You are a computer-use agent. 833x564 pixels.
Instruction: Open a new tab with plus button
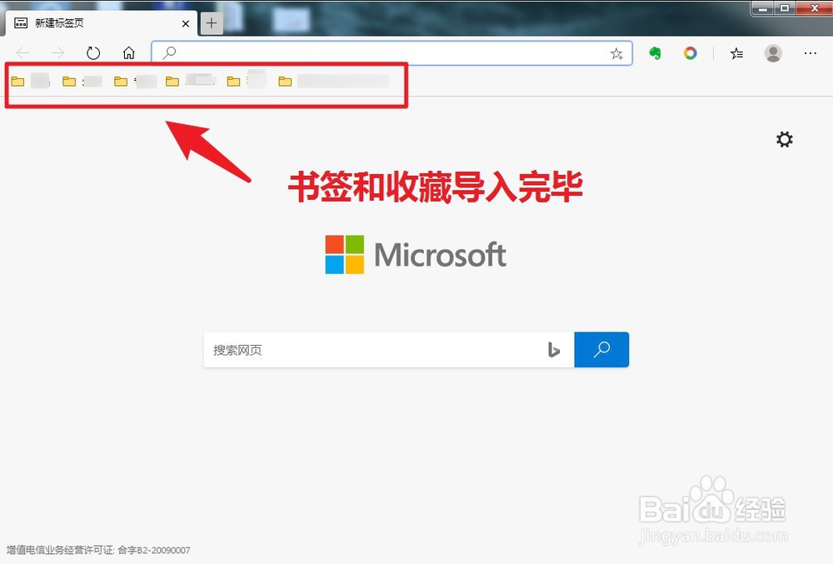pos(212,22)
